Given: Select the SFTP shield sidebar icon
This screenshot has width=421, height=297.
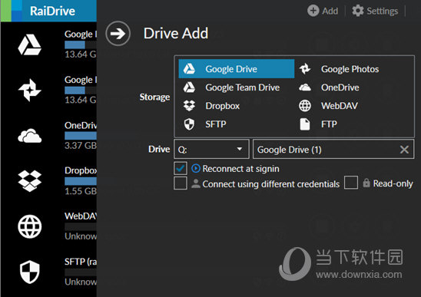Looking at the screenshot, I should click(29, 272).
